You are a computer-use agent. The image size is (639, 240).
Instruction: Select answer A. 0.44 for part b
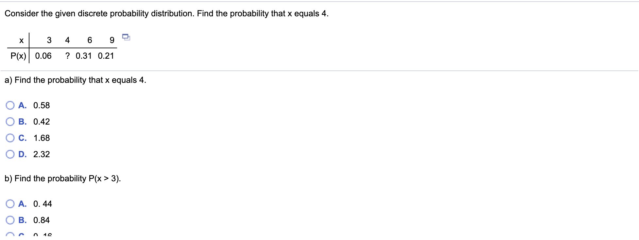(x=10, y=203)
